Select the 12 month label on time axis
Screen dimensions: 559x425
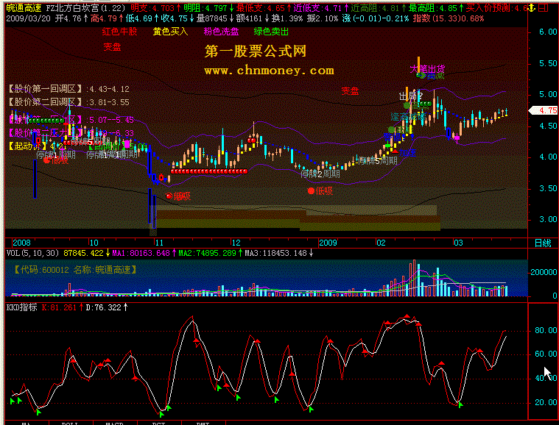(236, 243)
